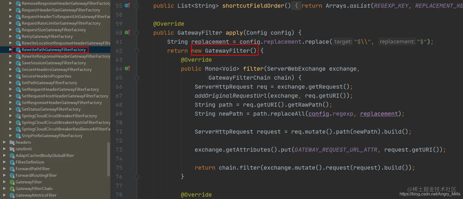Select AdaptCachedBodyGlobalFilter tree row
Image resolution: width=463 pixels, height=199 pixels.
[55, 156]
